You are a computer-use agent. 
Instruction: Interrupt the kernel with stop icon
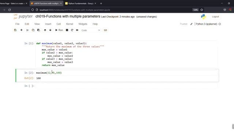click(67, 30)
